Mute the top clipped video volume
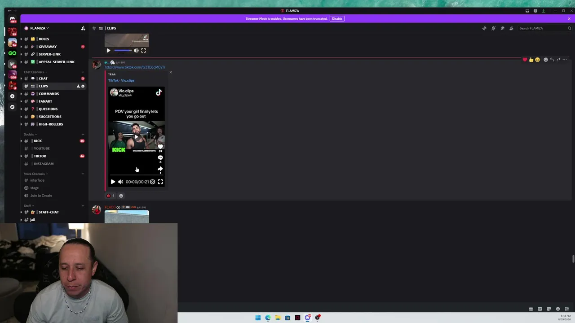The width and height of the screenshot is (575, 323). [136, 51]
